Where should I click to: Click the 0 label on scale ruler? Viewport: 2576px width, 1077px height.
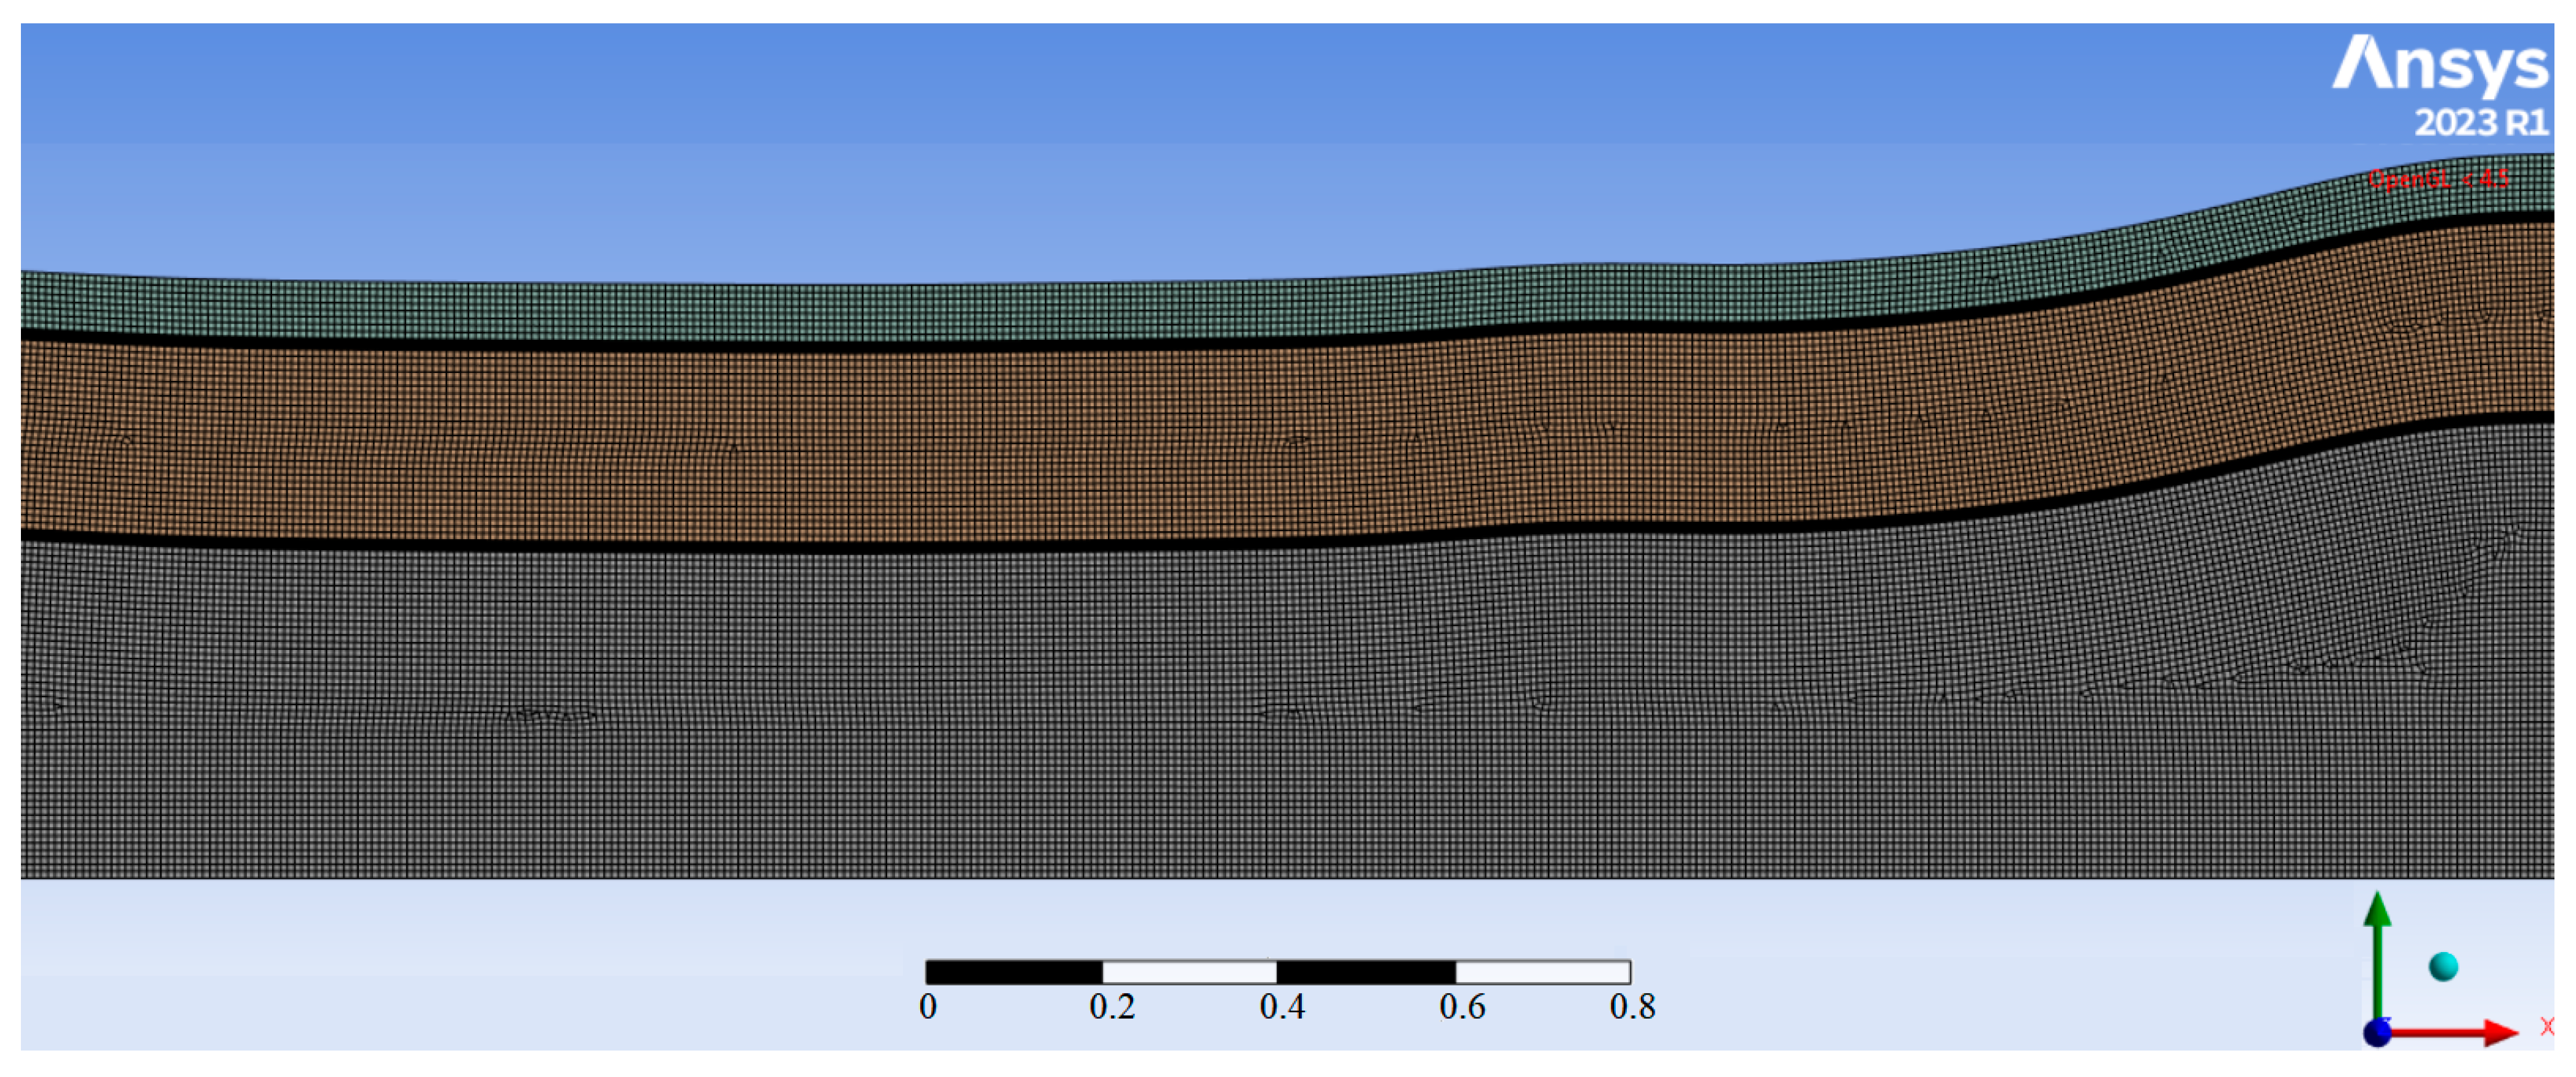[928, 1006]
